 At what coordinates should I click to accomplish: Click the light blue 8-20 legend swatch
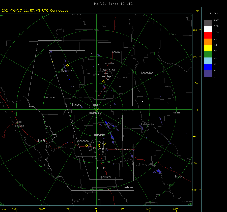(208, 61)
